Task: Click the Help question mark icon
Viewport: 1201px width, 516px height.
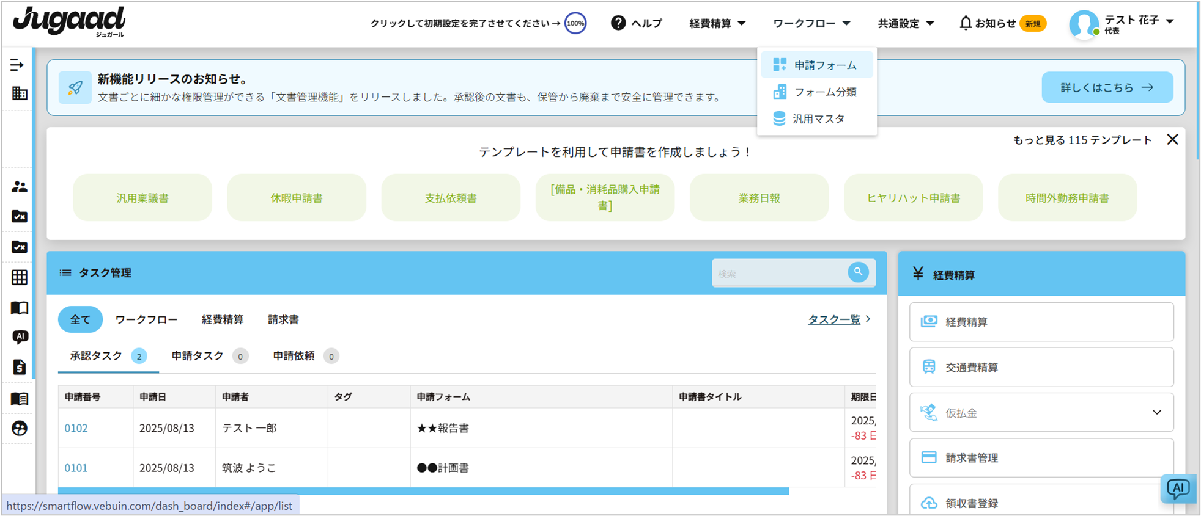Action: [618, 23]
